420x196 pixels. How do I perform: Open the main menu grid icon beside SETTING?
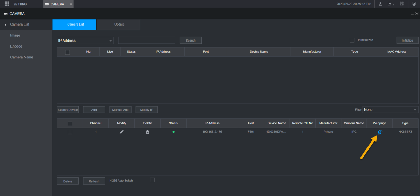[7, 4]
